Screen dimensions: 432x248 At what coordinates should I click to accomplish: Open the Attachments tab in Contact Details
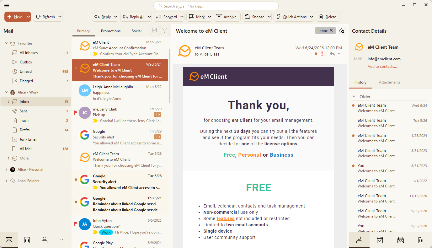390,82
